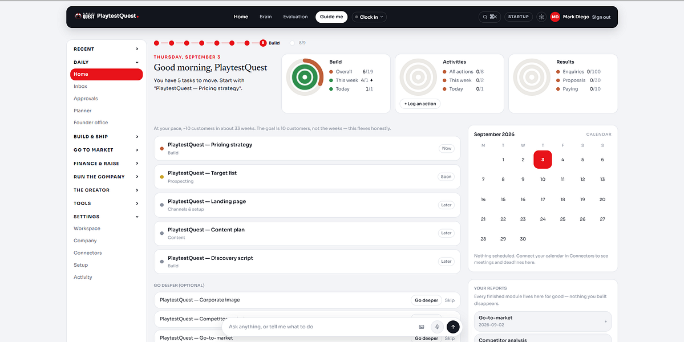Open the Go-to-market report card

(x=543, y=321)
